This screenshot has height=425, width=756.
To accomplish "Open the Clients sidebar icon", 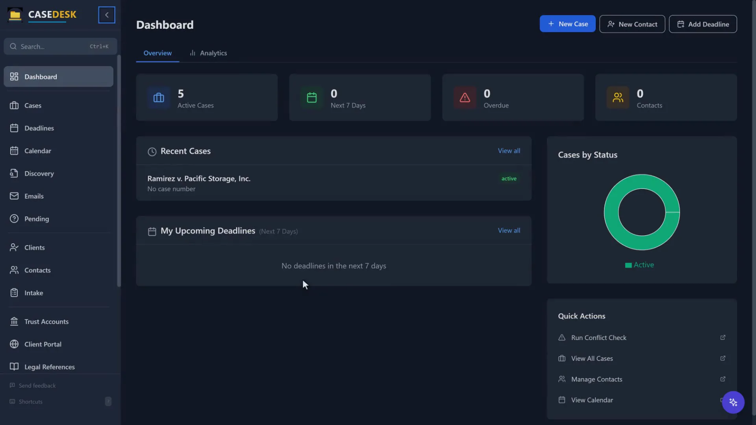I will tap(14, 248).
